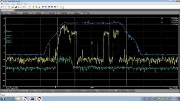The image size is (180, 101).
Task: Click the SWT sweep time button
Action: (45, 13)
